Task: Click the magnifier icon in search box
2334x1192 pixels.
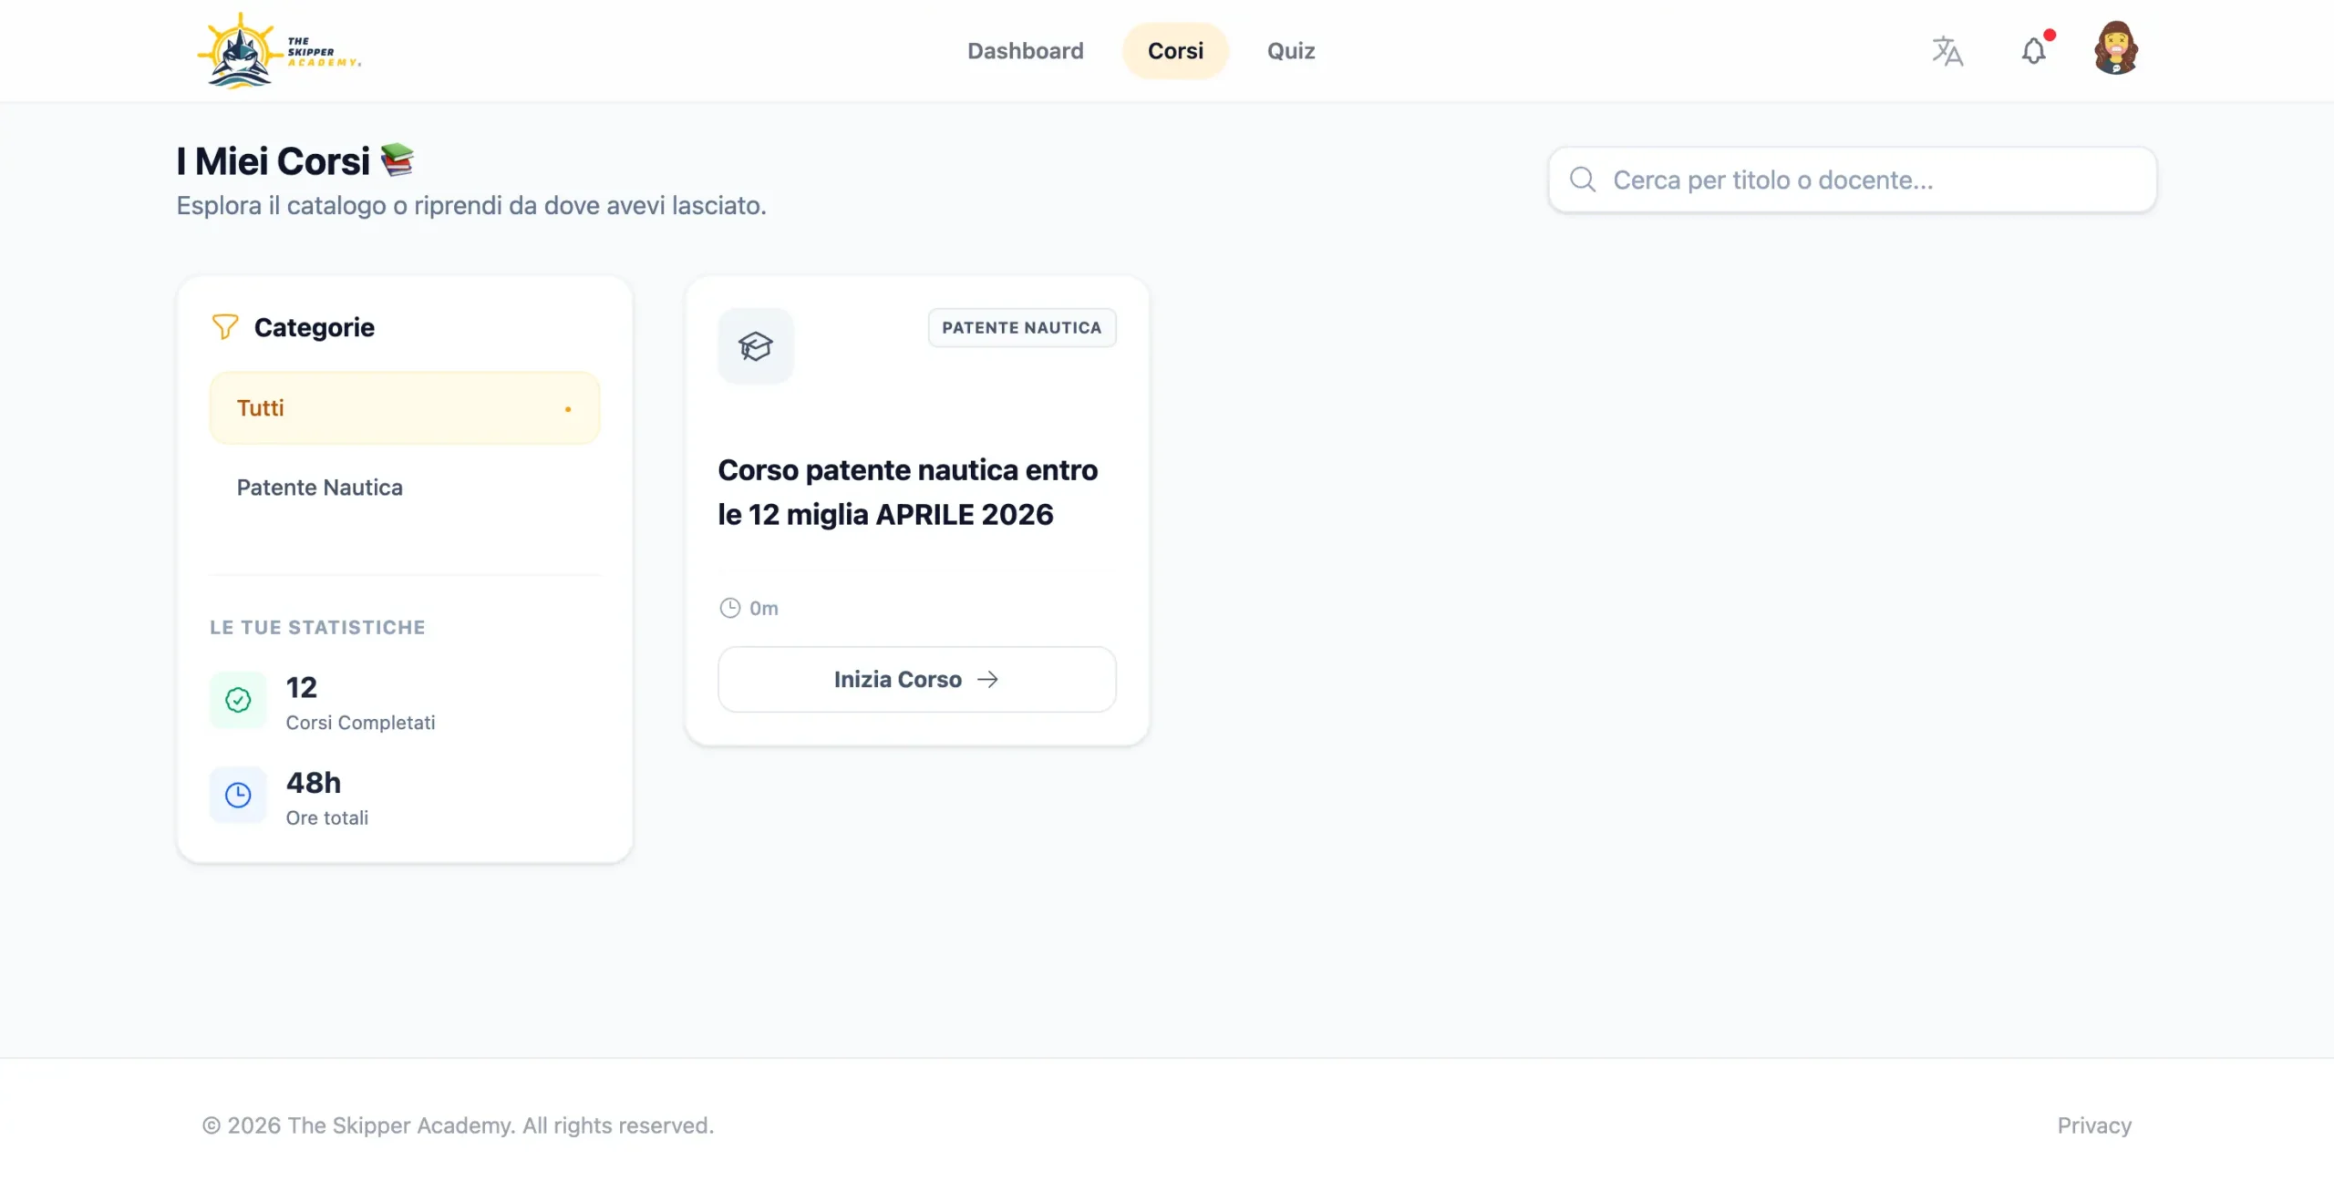Action: click(1583, 180)
